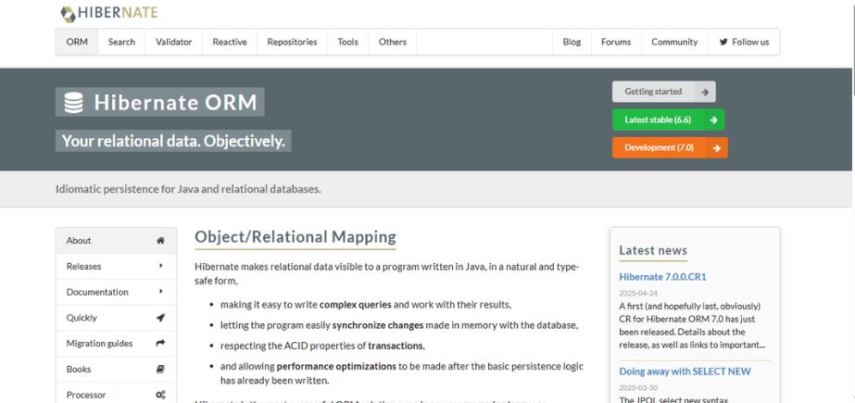This screenshot has width=855, height=403.
Task: Click the date 2025-03-30
Action: (638, 388)
